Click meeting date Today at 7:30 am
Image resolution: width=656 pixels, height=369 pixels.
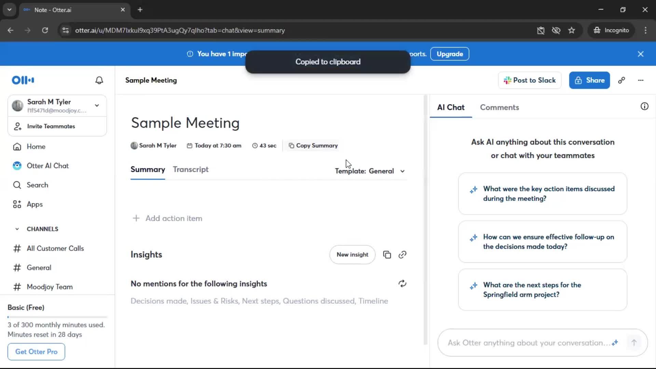tap(214, 146)
